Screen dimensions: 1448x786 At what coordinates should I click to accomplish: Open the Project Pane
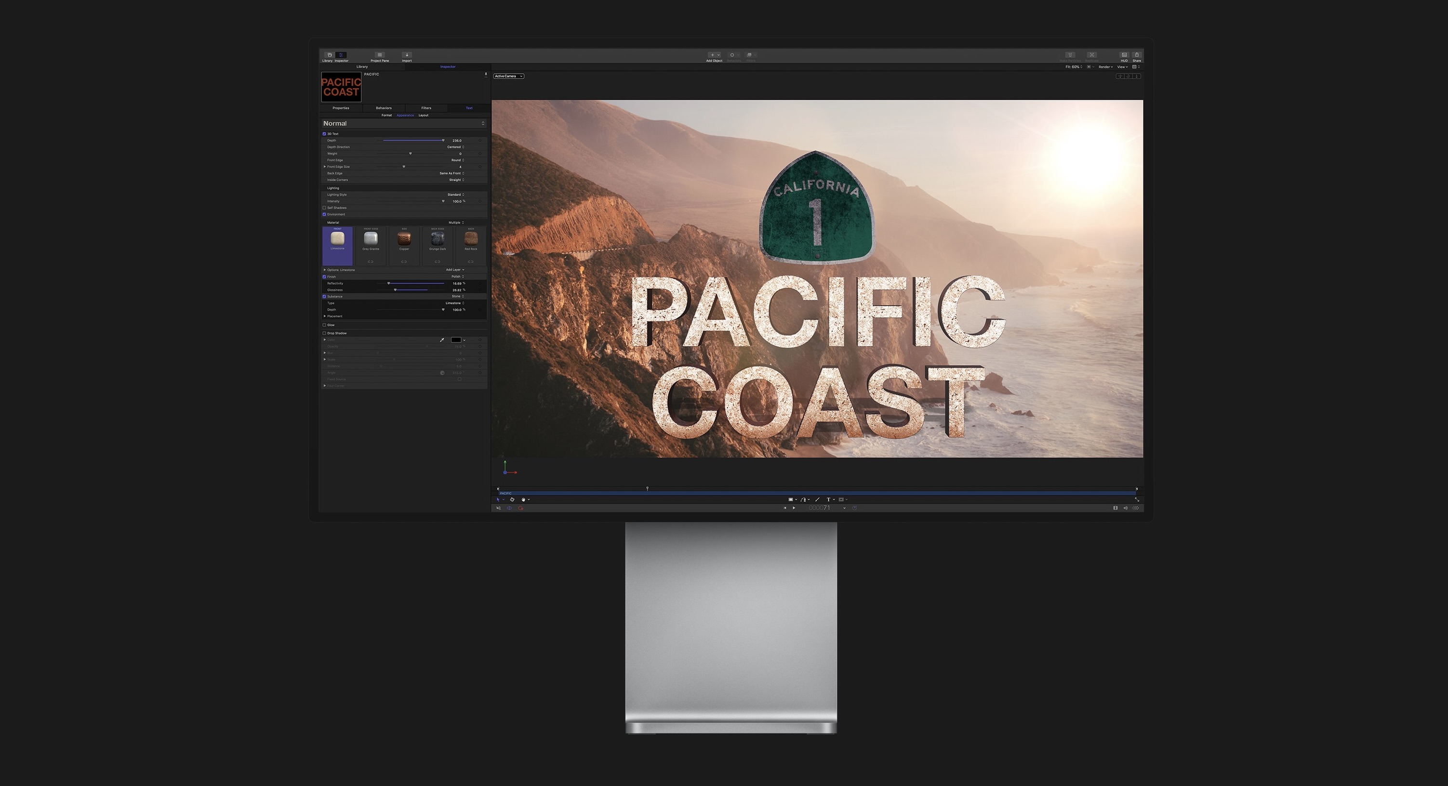(379, 55)
